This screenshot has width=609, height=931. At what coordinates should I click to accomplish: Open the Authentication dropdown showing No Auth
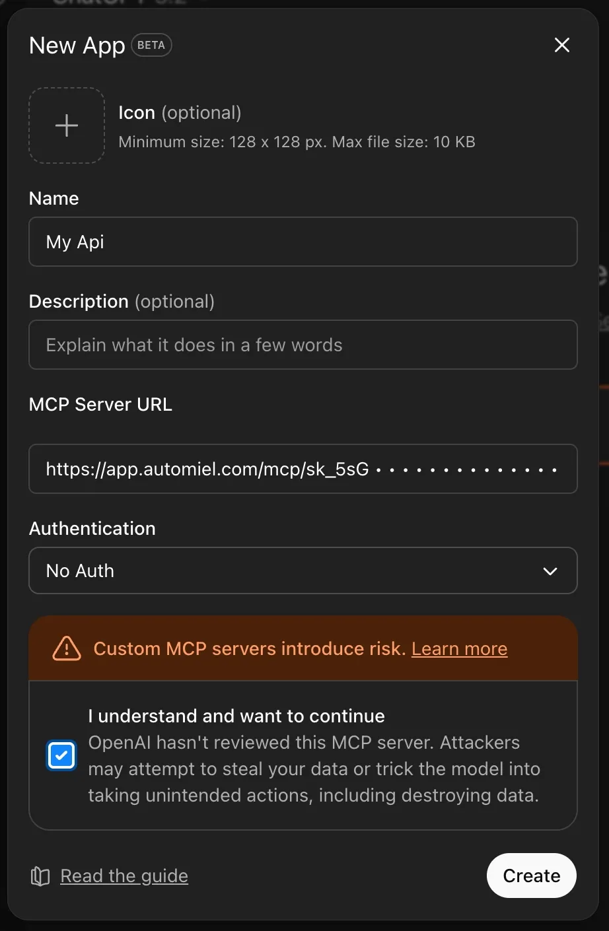303,570
